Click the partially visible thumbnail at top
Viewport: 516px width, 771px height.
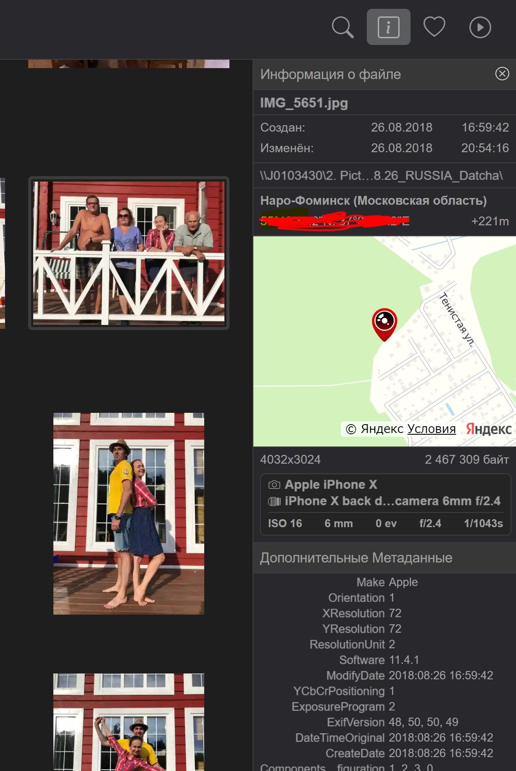point(129,64)
